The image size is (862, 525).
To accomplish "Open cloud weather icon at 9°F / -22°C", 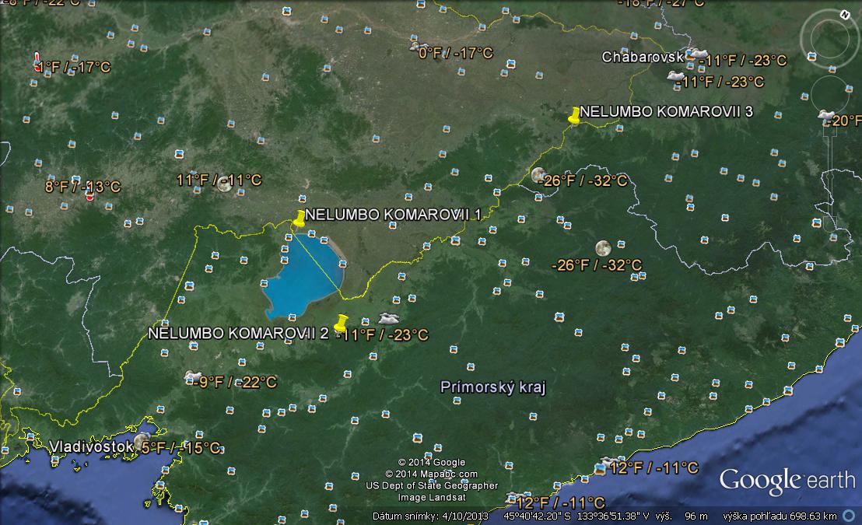I will coord(192,378).
